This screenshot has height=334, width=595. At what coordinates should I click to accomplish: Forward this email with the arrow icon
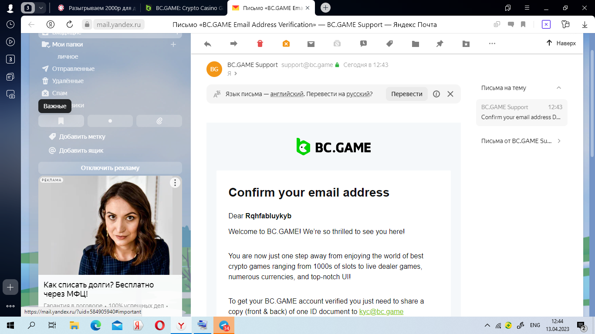tap(234, 43)
